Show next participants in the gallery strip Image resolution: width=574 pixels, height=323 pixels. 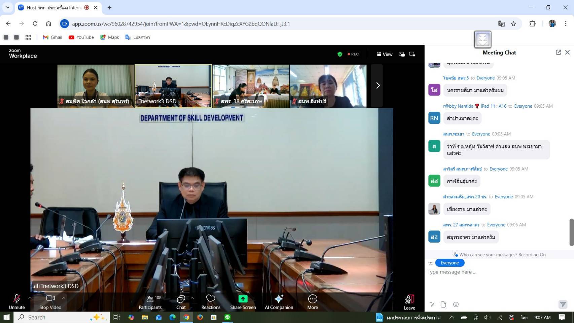[x=378, y=86]
